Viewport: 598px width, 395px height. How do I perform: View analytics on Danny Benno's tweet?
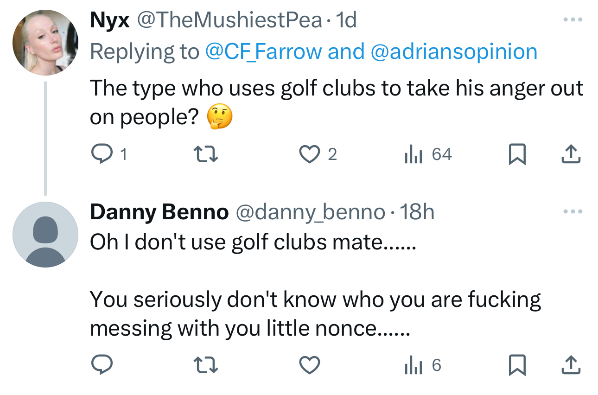(413, 366)
